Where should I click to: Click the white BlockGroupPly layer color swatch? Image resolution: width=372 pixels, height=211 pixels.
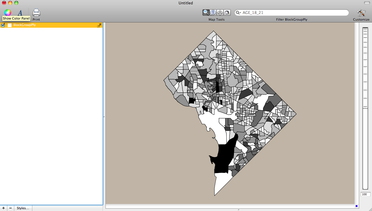[9, 25]
